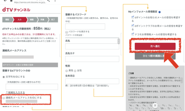
Task: Click the help icon beside Myインフォメール受信設定
Action: (159, 12)
